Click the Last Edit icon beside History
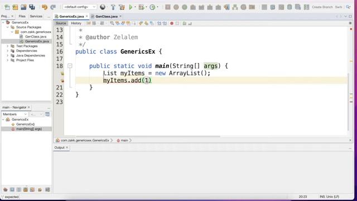357x201 pixels. (88, 23)
